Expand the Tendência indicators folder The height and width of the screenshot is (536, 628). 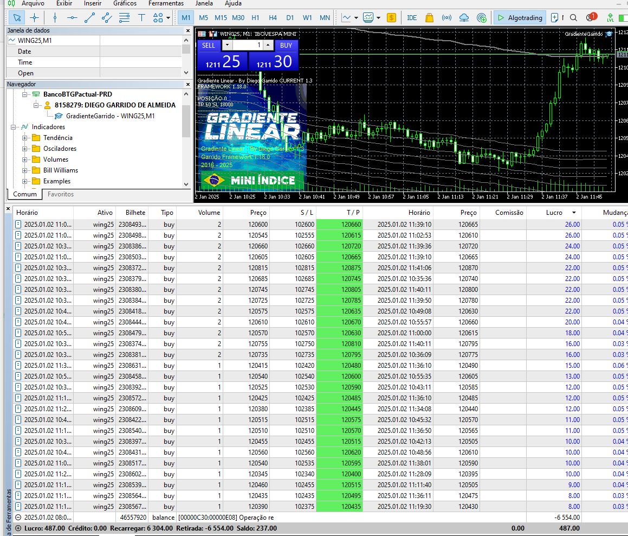(25, 138)
